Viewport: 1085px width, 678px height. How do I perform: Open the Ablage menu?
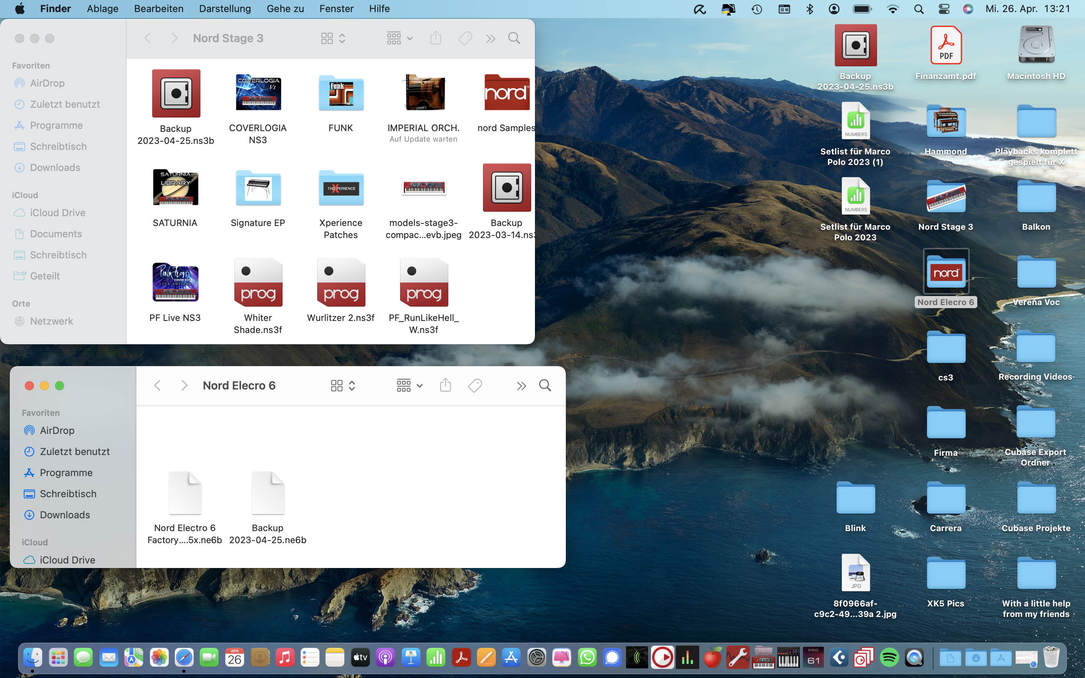[x=102, y=9]
